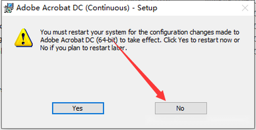The height and width of the screenshot is (130, 256).
Task: Choose No to restart later
Action: click(x=181, y=108)
